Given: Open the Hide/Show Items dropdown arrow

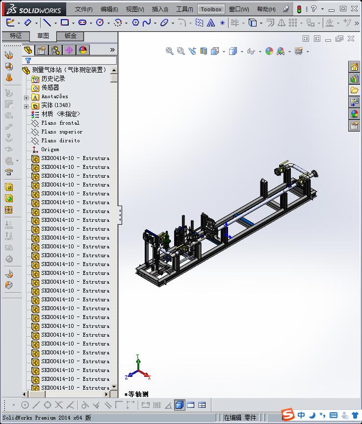Looking at the screenshot, I should pyautogui.click(x=260, y=52).
